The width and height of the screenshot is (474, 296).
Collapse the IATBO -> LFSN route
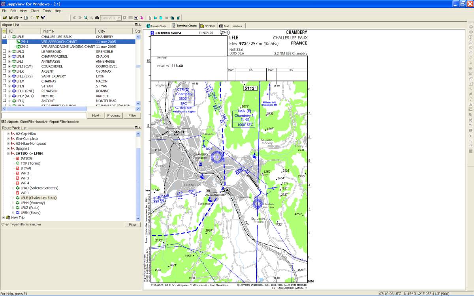(x=8, y=154)
